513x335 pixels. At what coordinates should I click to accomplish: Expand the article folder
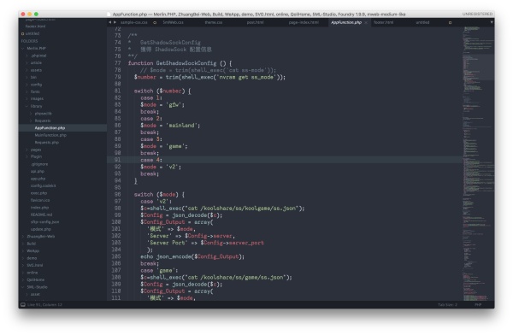click(x=27, y=63)
